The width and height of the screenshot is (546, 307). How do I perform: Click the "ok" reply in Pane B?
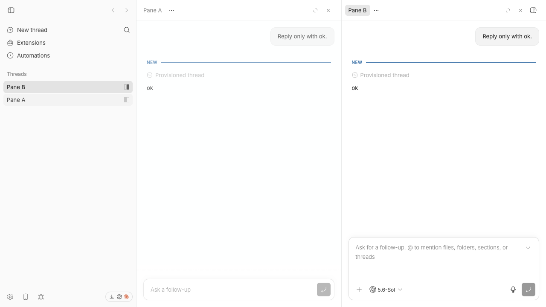coord(355,88)
